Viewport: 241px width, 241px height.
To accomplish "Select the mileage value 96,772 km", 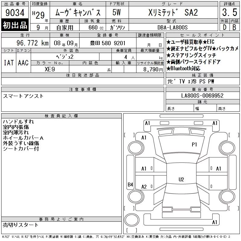I will point(33,43).
